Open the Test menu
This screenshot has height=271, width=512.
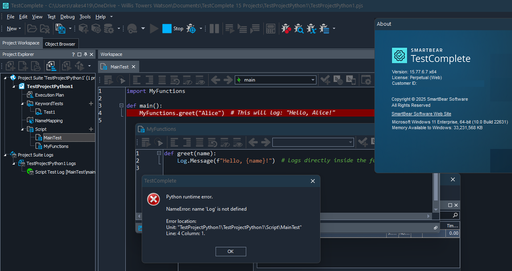(51, 16)
